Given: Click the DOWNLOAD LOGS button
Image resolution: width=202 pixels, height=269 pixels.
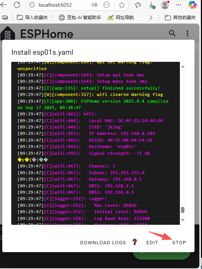Looking at the screenshot, I should pyautogui.click(x=103, y=242).
